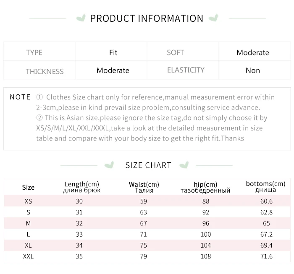Select the XXL size row label

(28, 256)
